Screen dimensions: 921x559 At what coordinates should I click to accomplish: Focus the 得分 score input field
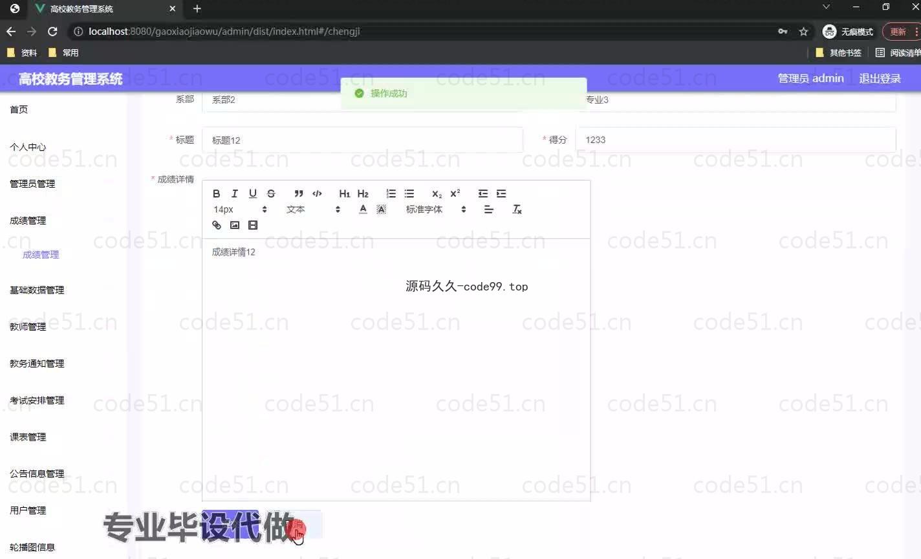tap(735, 140)
